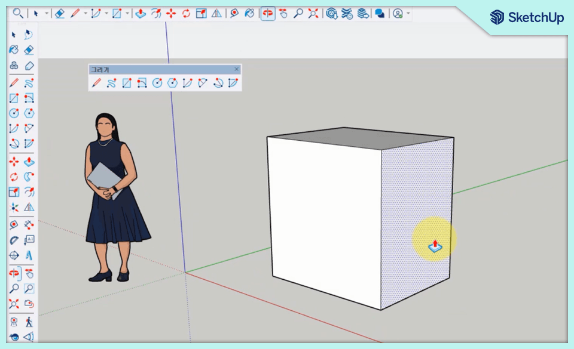
Task: Select the Walk tool
Action: (x=29, y=322)
